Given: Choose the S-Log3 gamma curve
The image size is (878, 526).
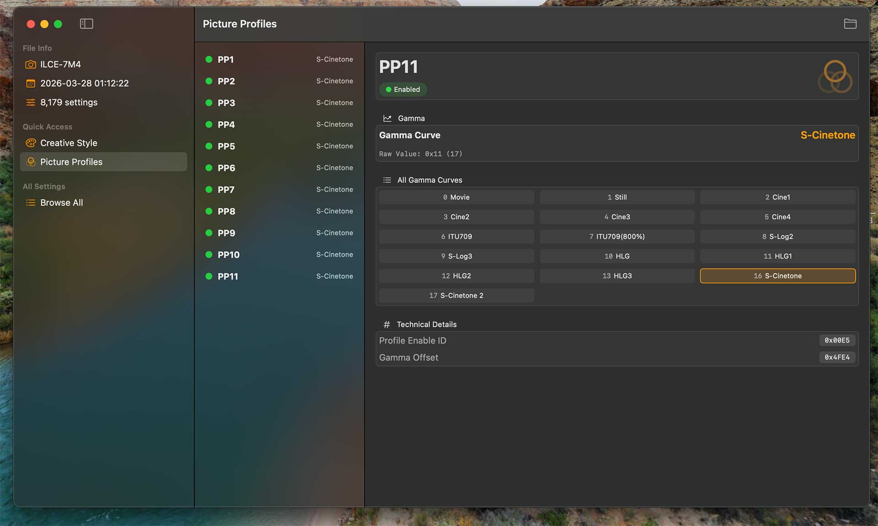Looking at the screenshot, I should 456,256.
